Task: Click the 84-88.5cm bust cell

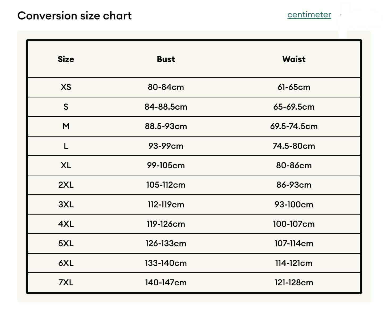Action: tap(166, 107)
